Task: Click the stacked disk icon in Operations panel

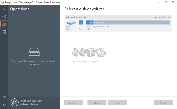Action: pos(34,52)
